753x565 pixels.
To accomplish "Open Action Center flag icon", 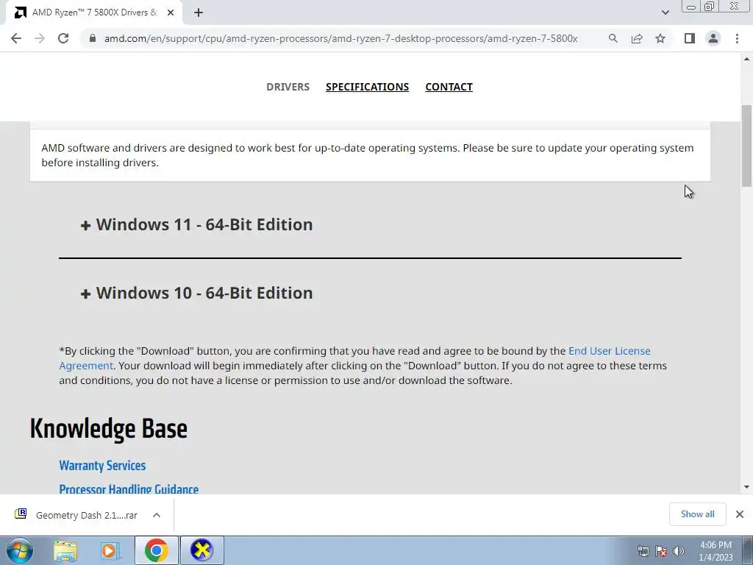I will tap(661, 550).
